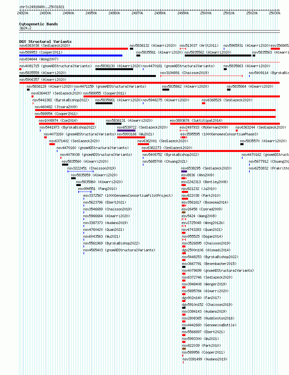
Task: Select the nsv5835561 (Almarri2020) label
Action: [x=159, y=52]
